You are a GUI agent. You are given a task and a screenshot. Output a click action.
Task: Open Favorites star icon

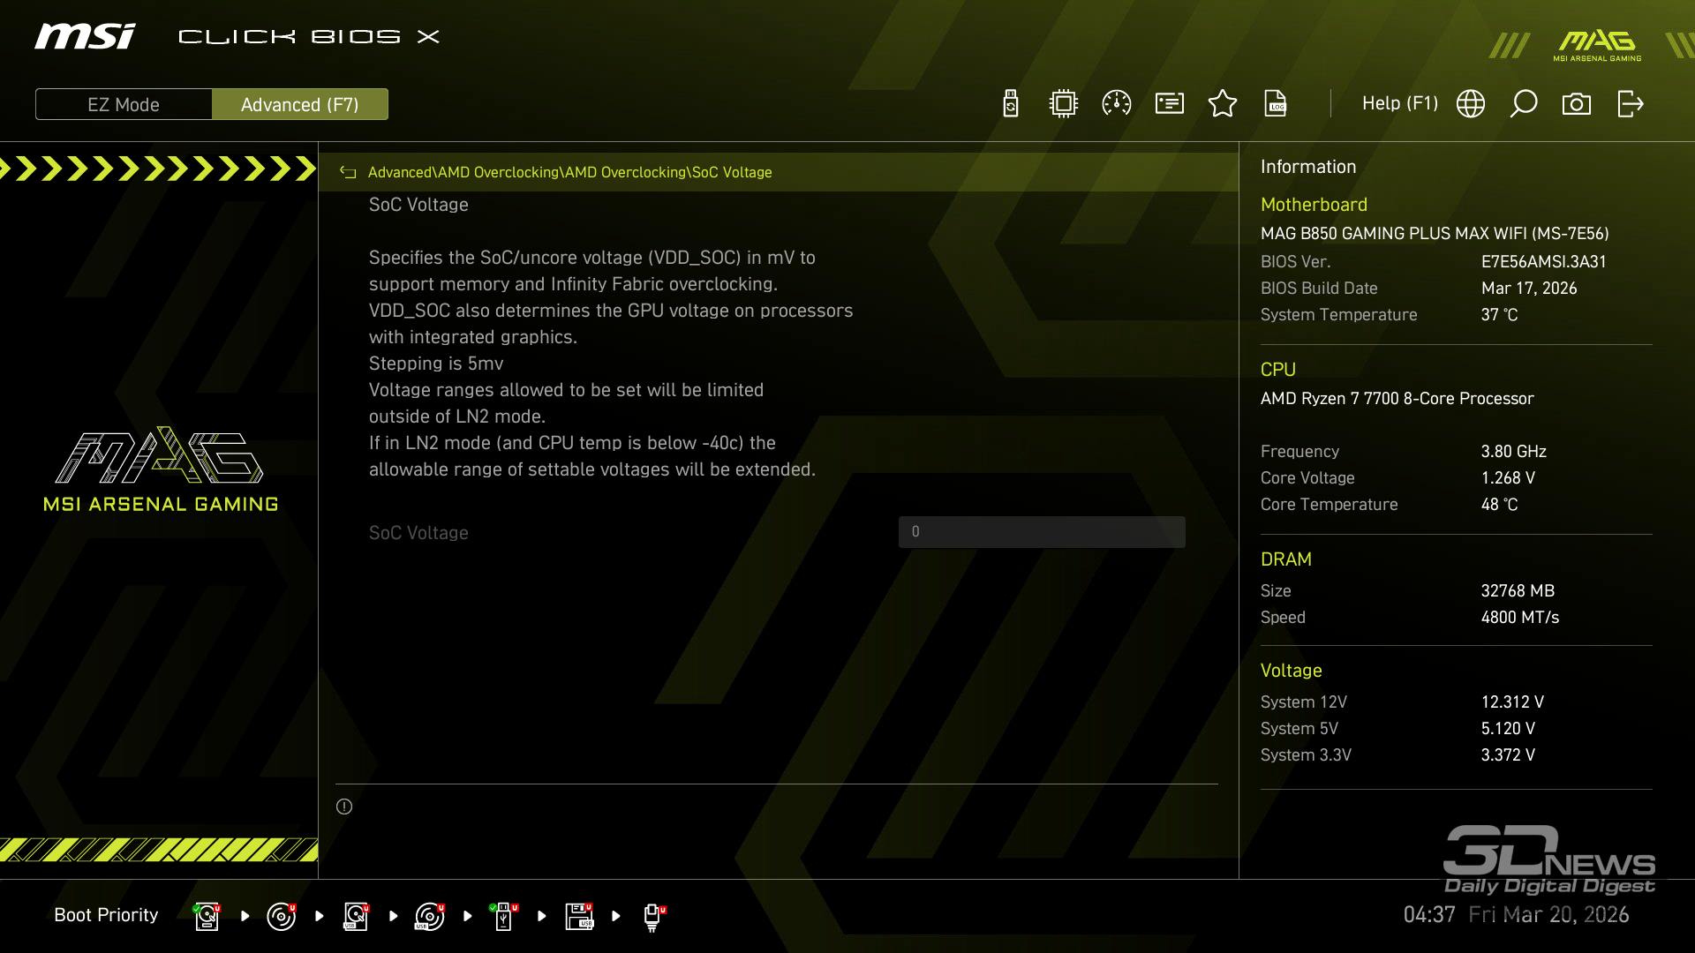point(1223,104)
